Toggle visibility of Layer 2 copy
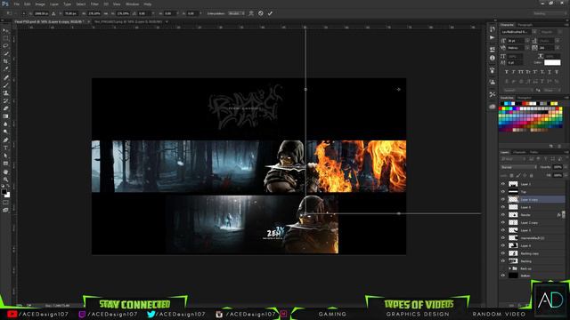 coord(503,222)
